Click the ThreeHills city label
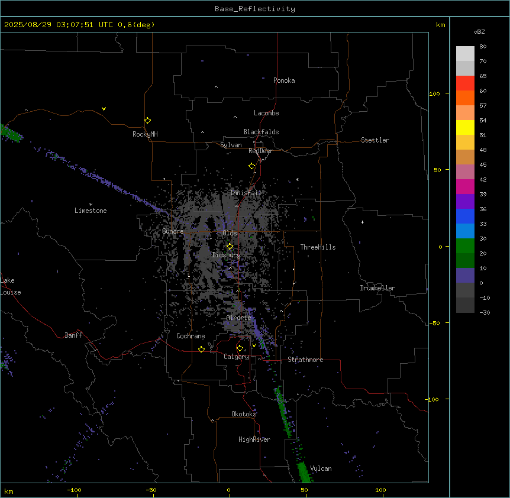Image resolution: width=510 pixels, height=498 pixels. click(318, 247)
